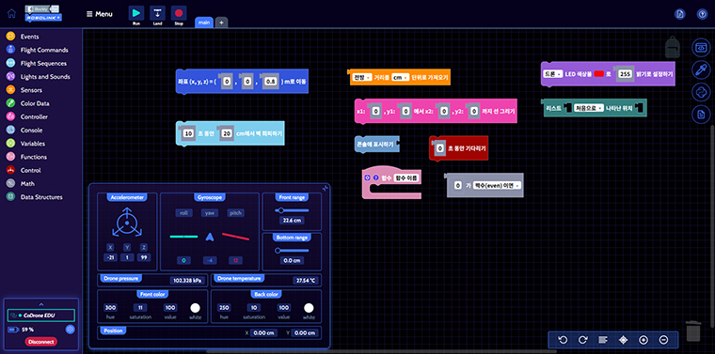
Task: Select the roll gyroscope label
Action: pos(183,213)
